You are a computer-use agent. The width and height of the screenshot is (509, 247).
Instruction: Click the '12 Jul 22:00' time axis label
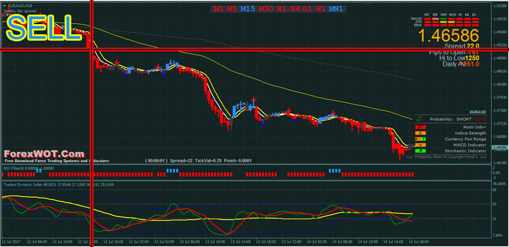pyautogui.click(x=139, y=242)
